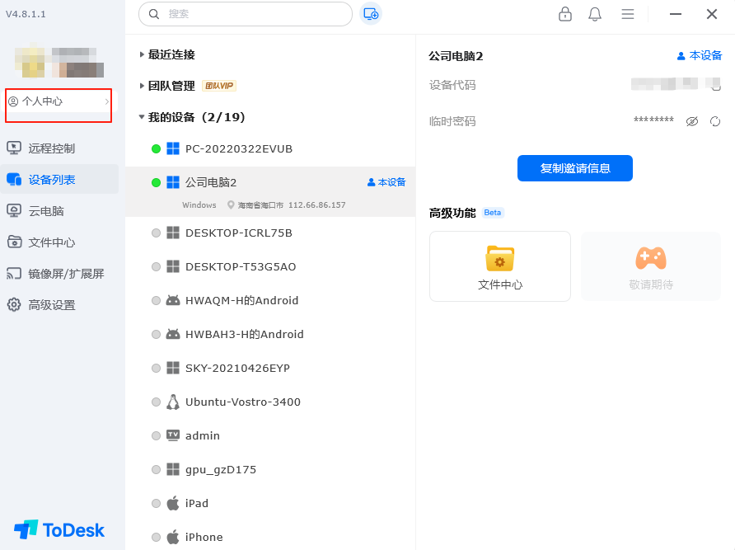Select the iPhone device
The image size is (735, 550).
(270, 537)
